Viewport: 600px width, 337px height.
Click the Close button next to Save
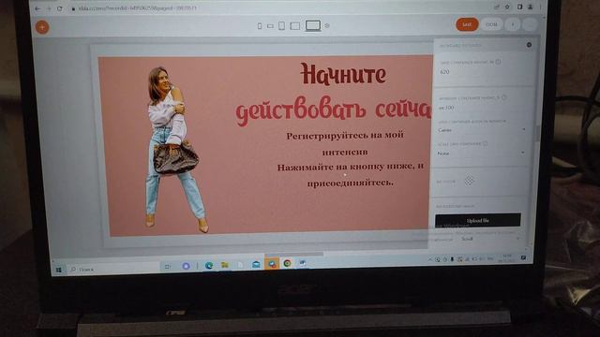pos(491,24)
